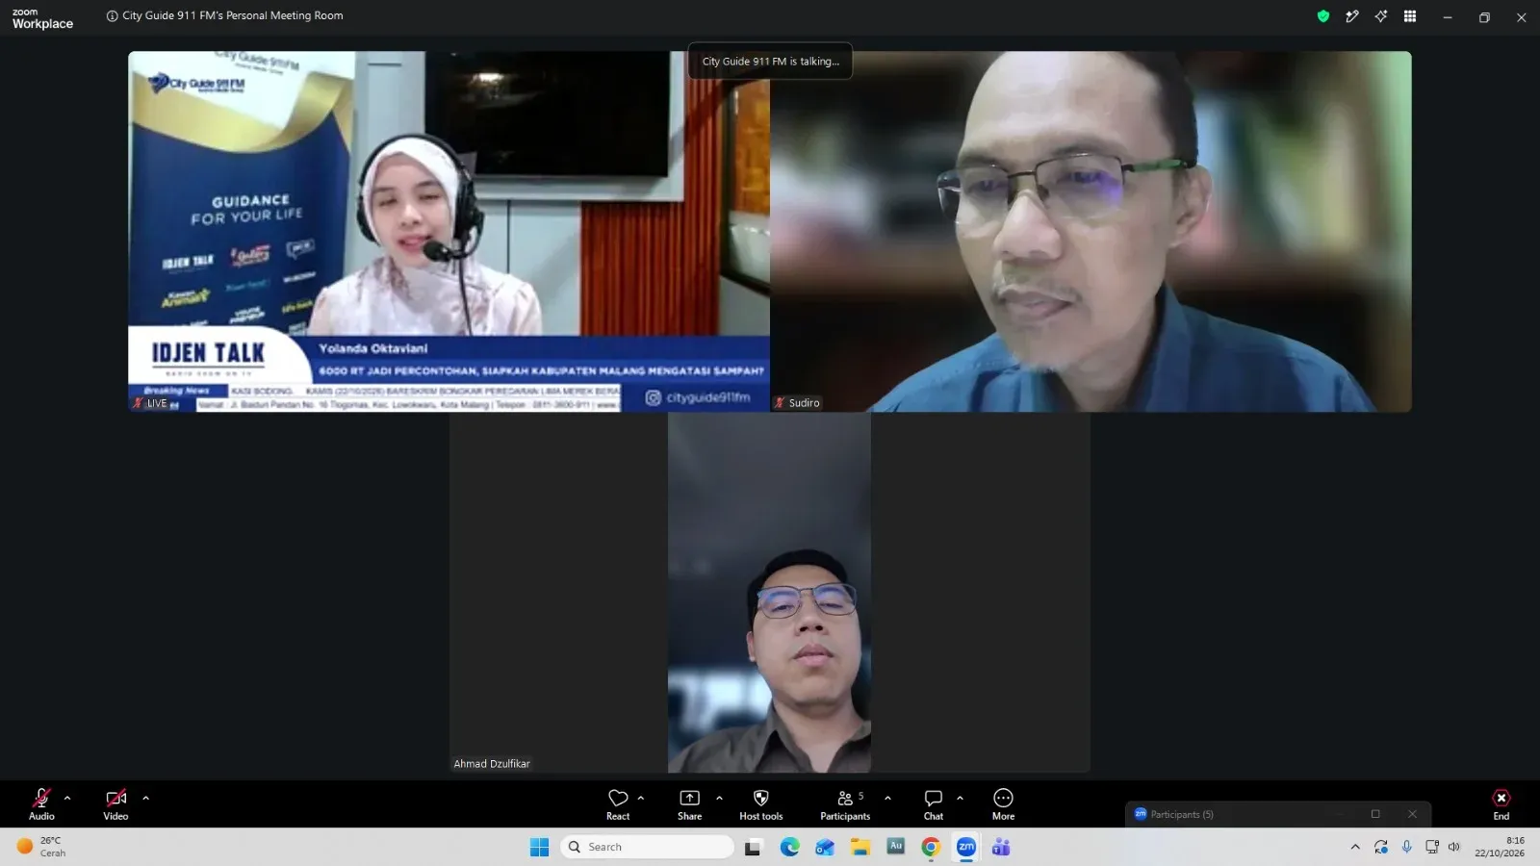Open the Windows Start menu

(539, 847)
